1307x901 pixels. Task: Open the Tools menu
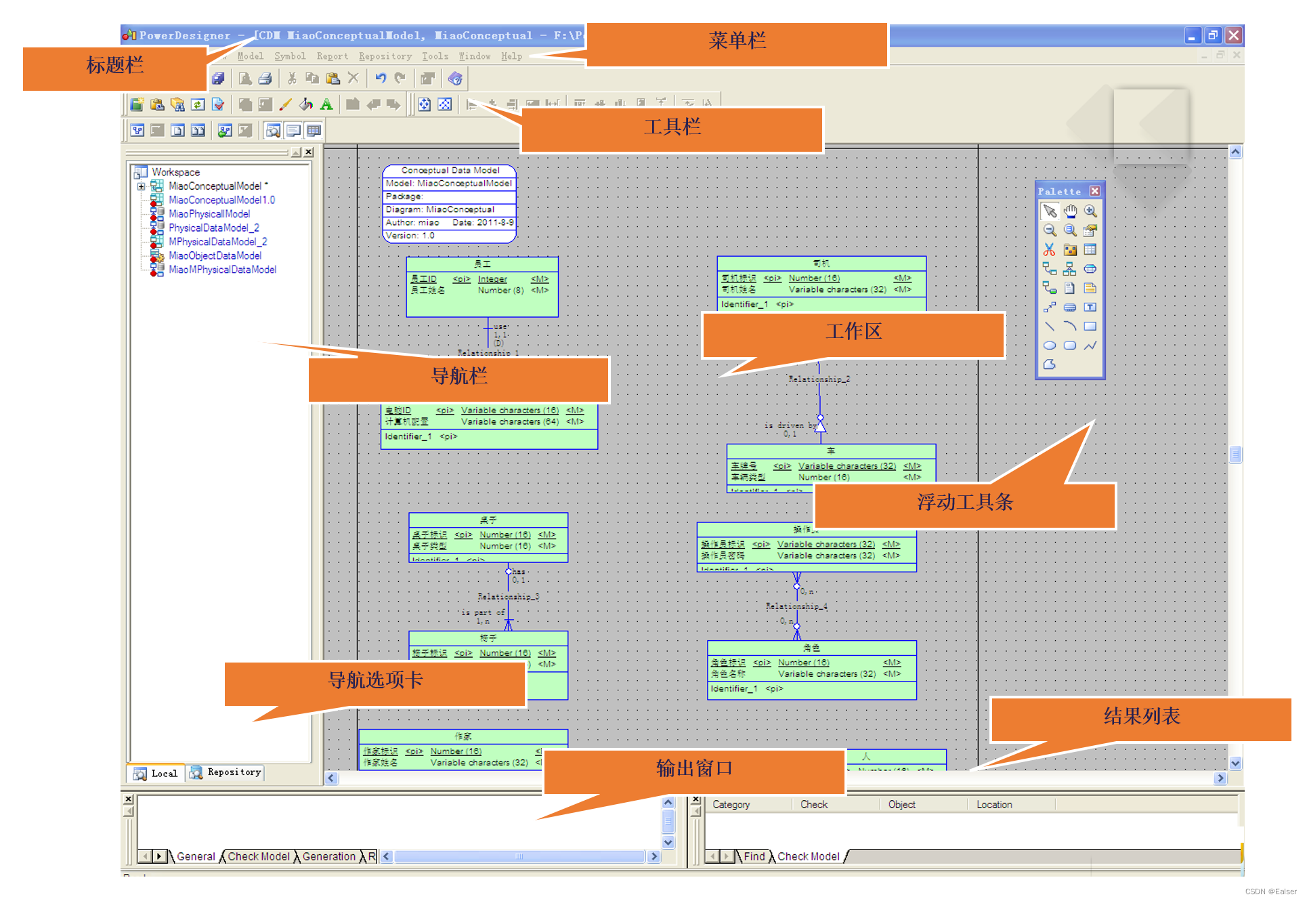pyautogui.click(x=435, y=56)
